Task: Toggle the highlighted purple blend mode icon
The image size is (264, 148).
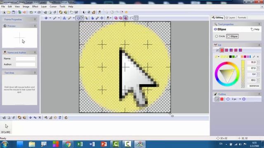Action: click(125, 18)
